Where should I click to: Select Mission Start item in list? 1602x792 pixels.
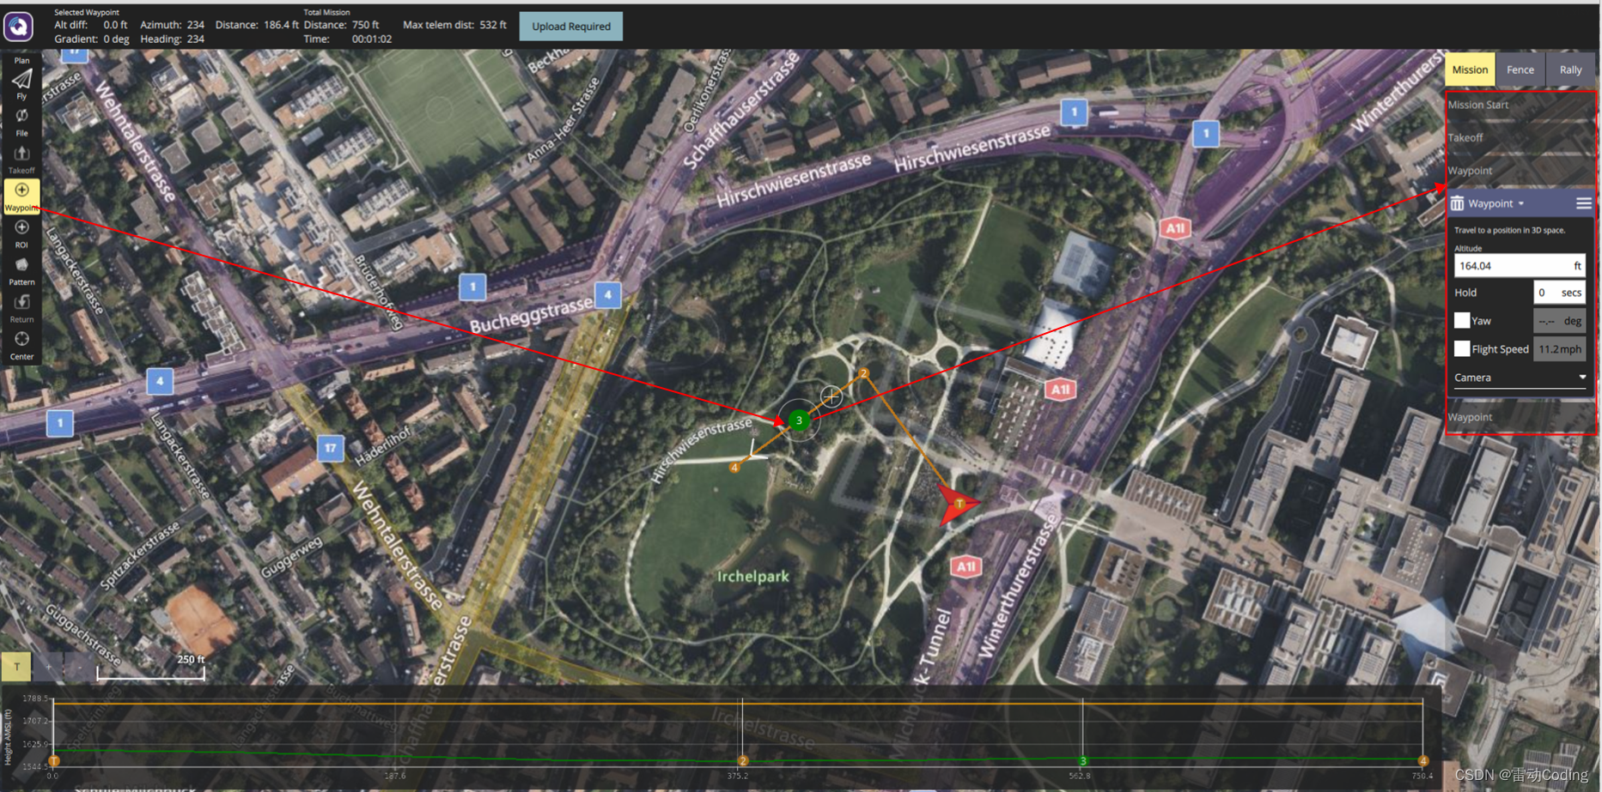(x=1520, y=105)
